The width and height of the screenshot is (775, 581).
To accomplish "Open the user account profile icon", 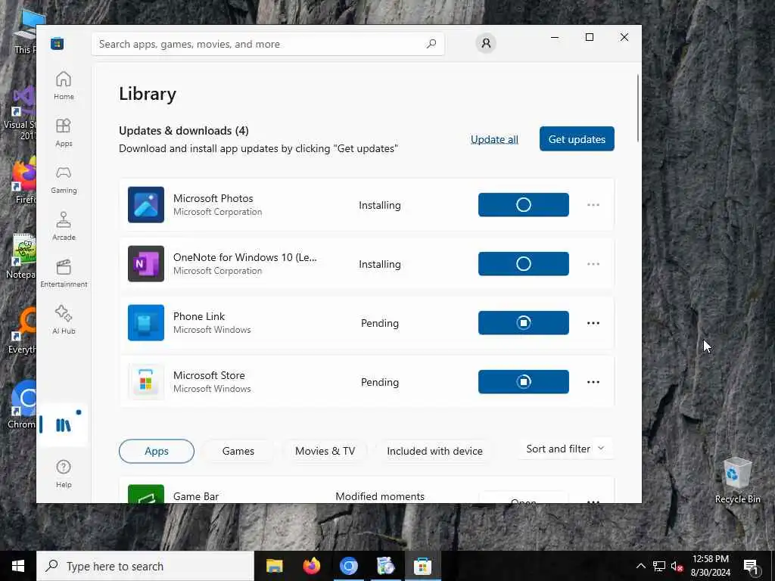I will (x=486, y=43).
